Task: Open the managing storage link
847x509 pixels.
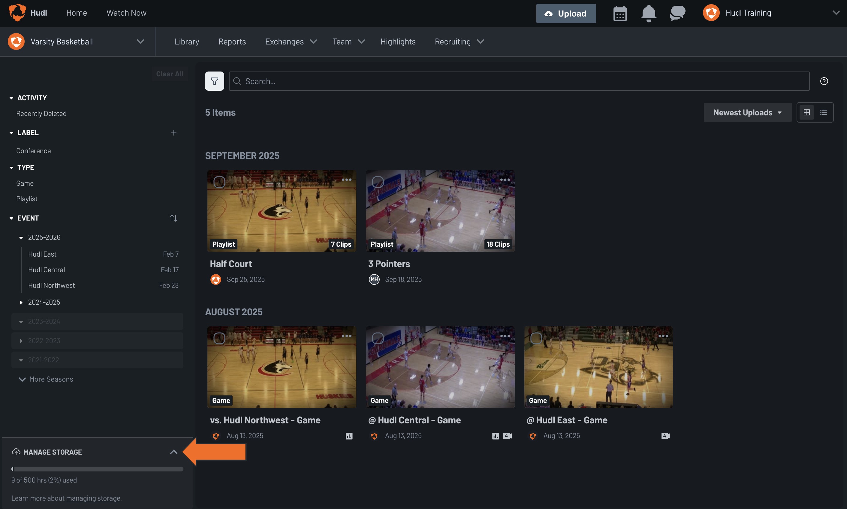Action: (93, 498)
